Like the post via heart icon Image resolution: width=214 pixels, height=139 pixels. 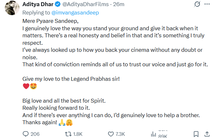[111, 134]
